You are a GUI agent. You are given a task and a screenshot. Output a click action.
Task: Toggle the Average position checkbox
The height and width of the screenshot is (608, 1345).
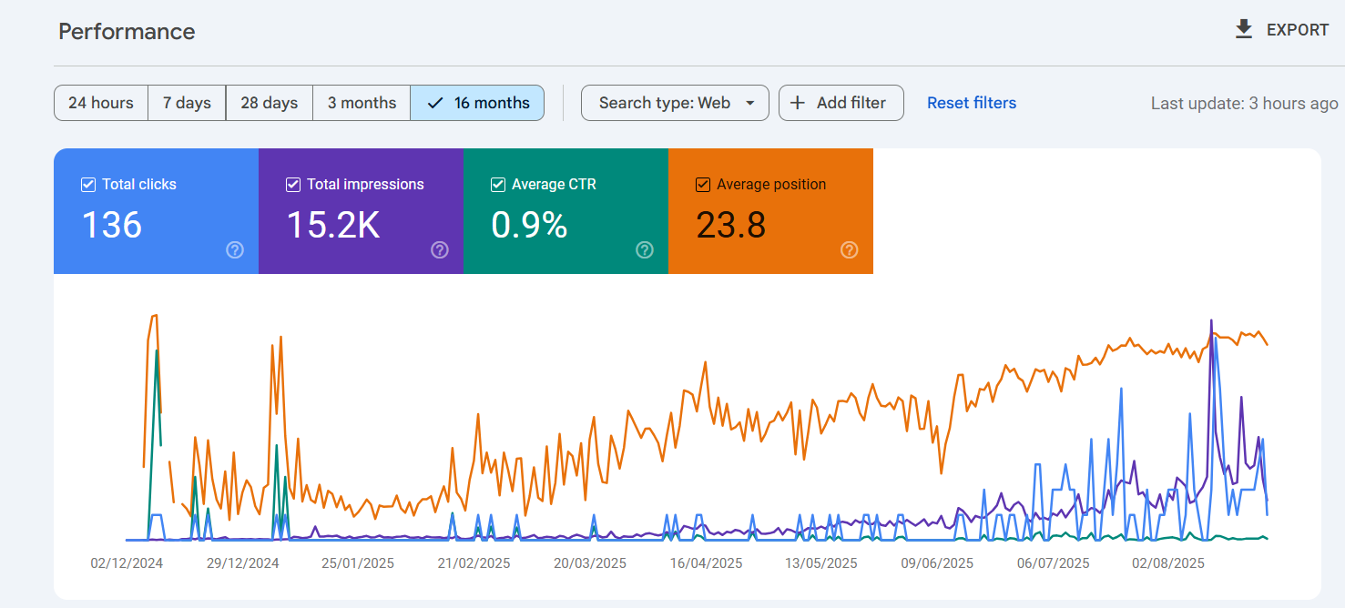pyautogui.click(x=703, y=185)
